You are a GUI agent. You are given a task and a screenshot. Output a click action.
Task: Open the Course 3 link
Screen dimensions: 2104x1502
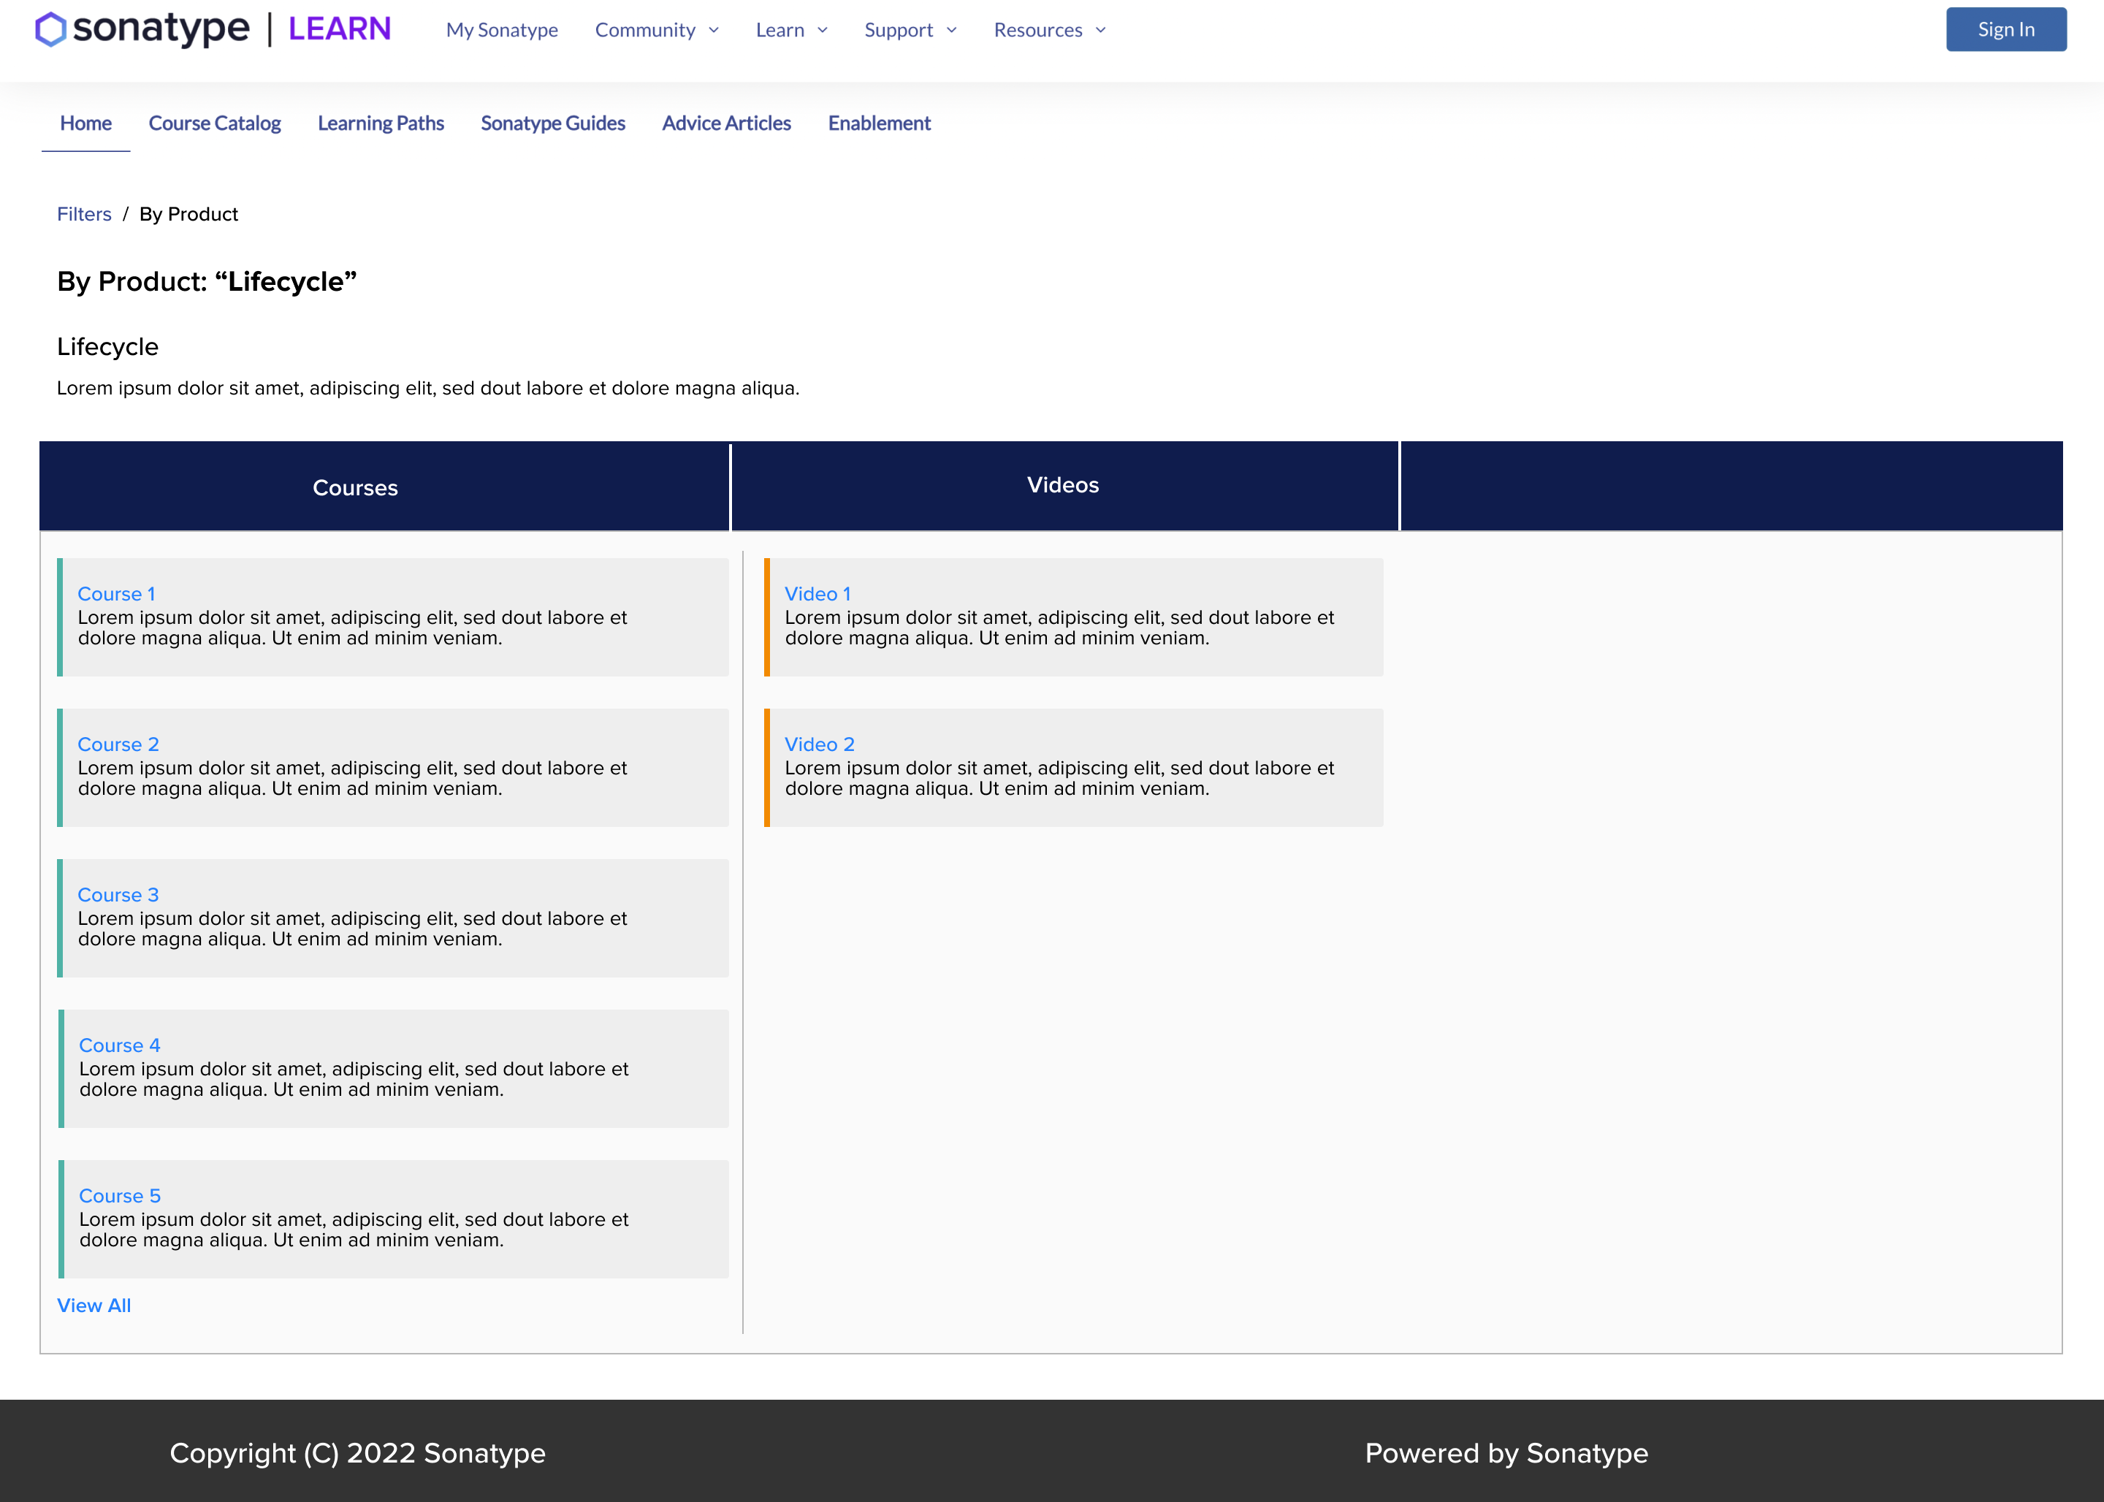(118, 895)
